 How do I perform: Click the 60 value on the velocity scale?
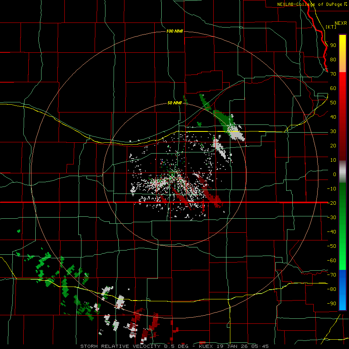(333, 88)
